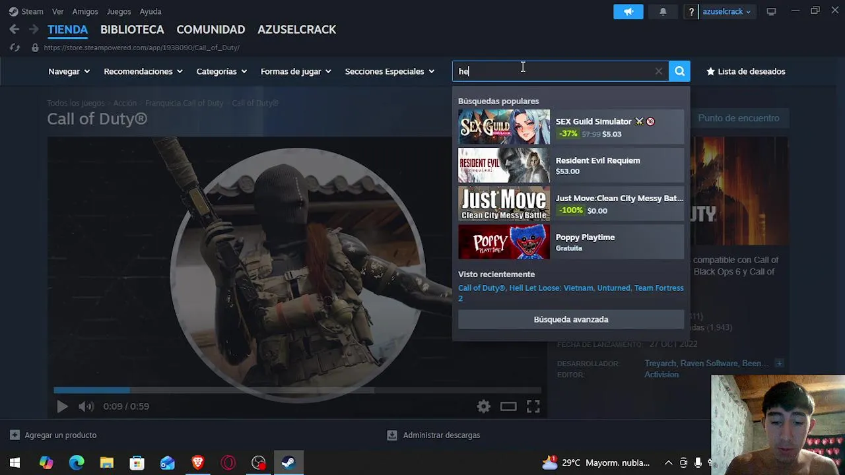Open the weather widget in taskbar
845x475 pixels.
click(595, 462)
